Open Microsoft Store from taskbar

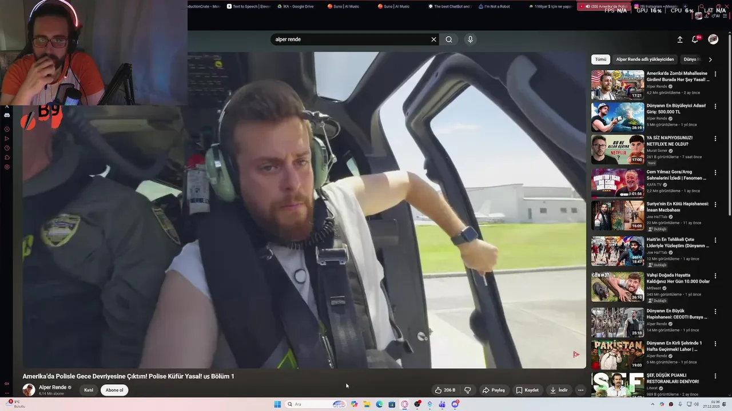(392, 404)
